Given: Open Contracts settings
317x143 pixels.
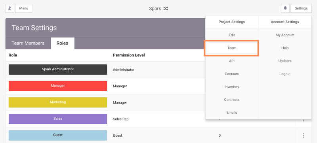Looking at the screenshot, I should pyautogui.click(x=232, y=100).
